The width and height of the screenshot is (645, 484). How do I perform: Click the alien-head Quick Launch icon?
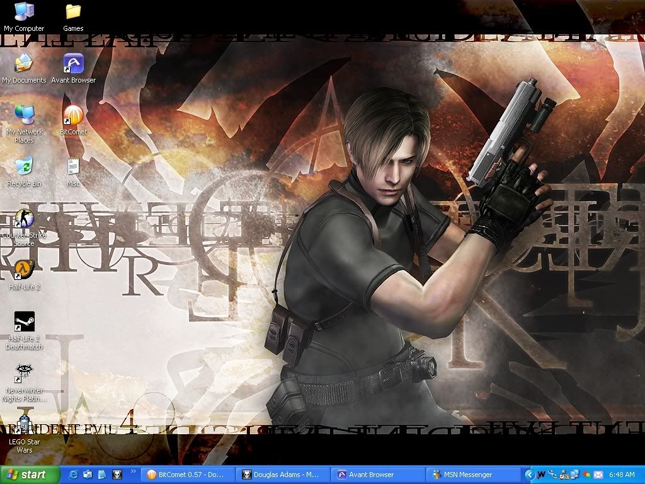pos(117,475)
